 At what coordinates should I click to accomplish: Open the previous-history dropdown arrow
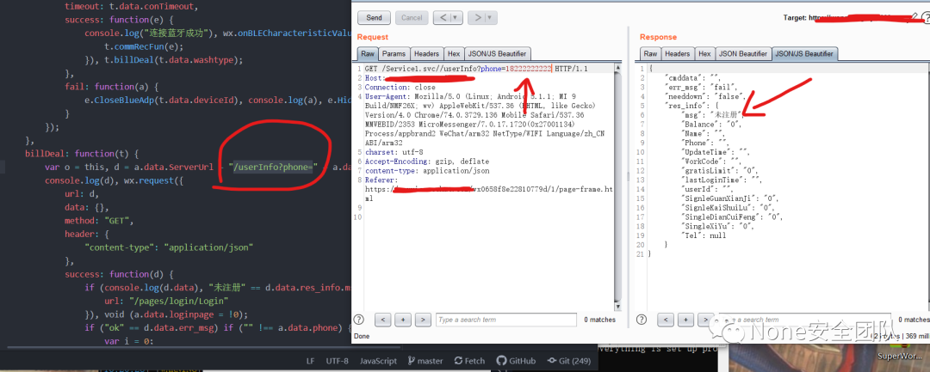click(456, 18)
